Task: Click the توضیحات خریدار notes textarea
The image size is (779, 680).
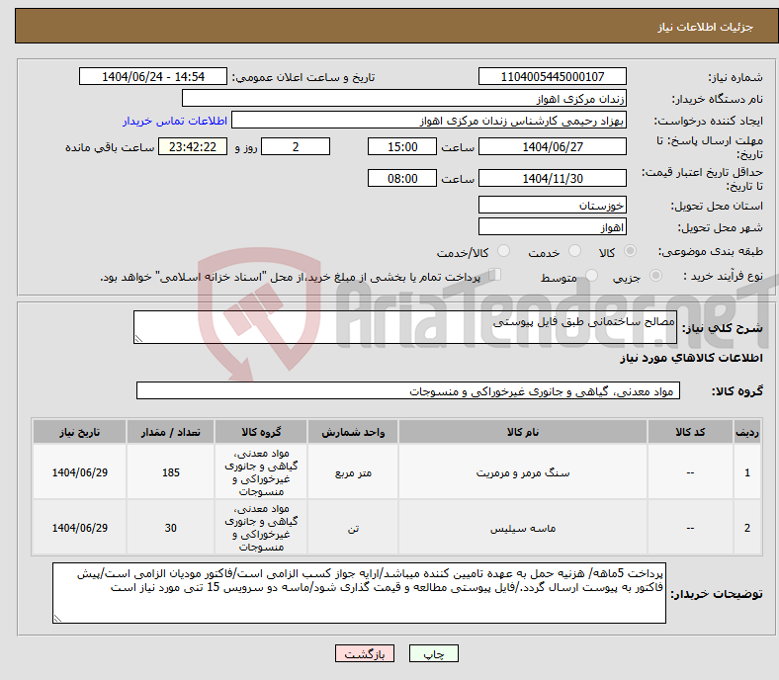Action: click(359, 593)
